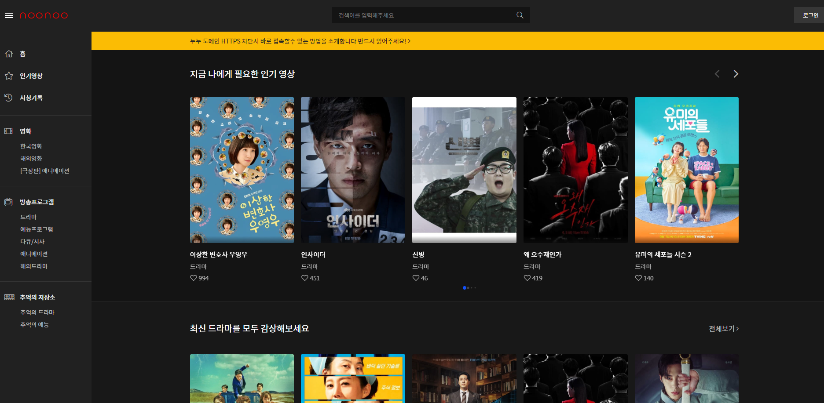Open 추억의 저장소 category
This screenshot has height=403, width=824.
tap(37, 297)
